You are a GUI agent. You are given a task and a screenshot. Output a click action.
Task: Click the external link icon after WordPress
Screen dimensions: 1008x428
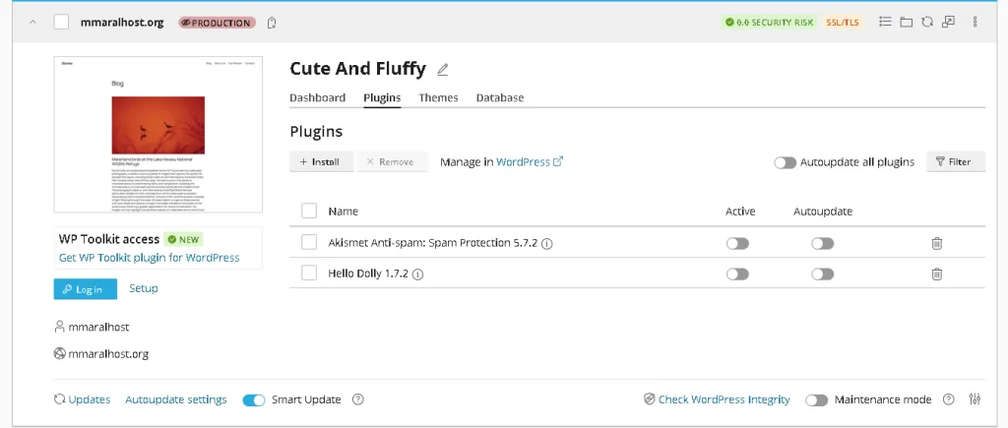558,161
